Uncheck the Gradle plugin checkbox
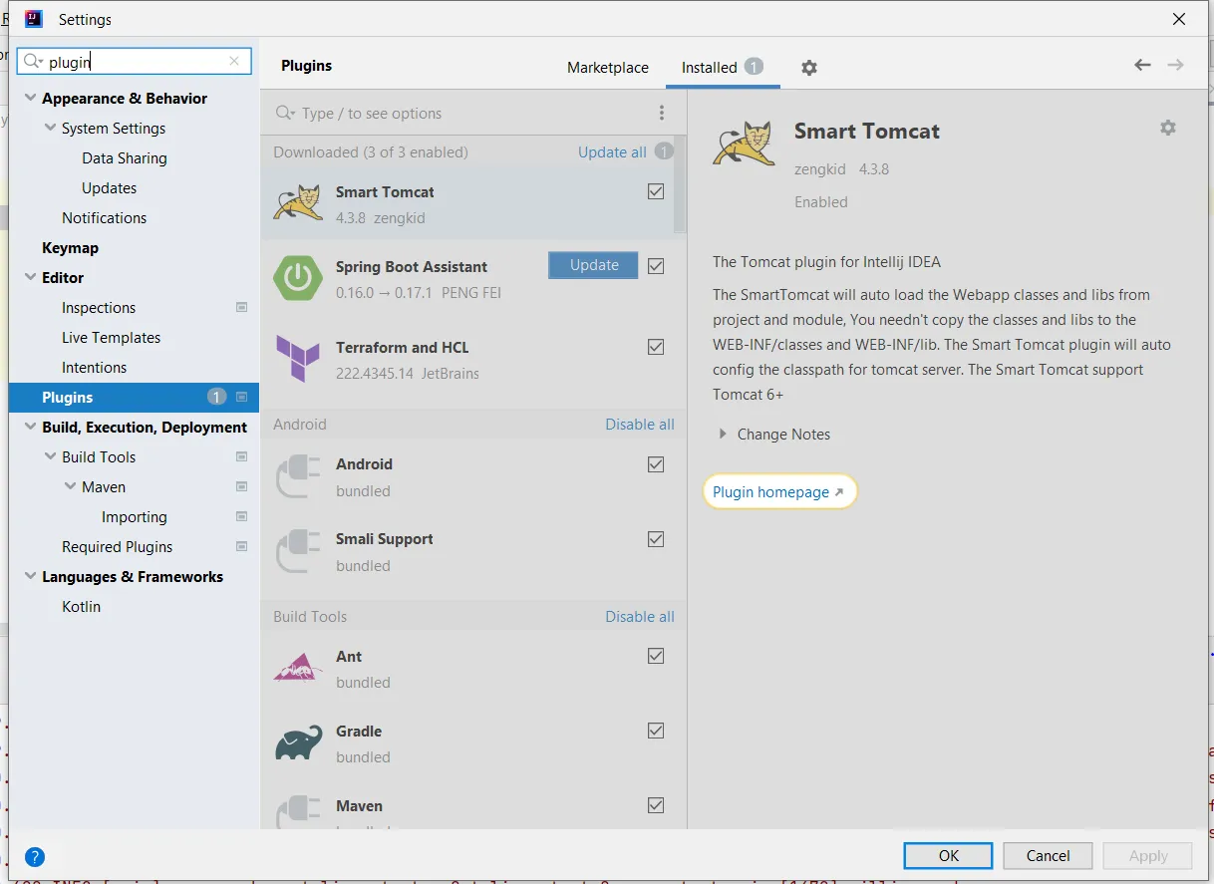 pyautogui.click(x=656, y=731)
